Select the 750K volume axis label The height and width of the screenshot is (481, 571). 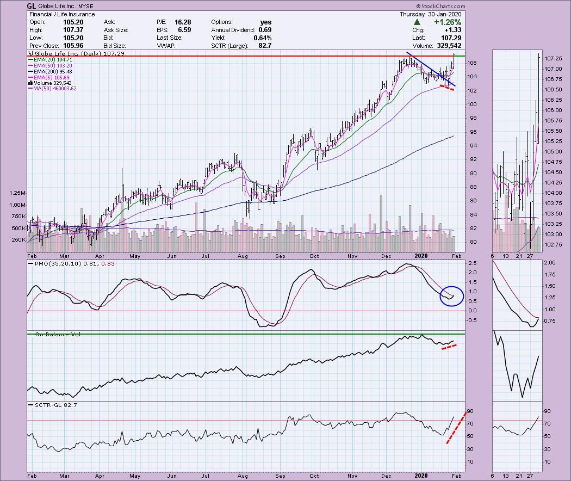coord(18,217)
